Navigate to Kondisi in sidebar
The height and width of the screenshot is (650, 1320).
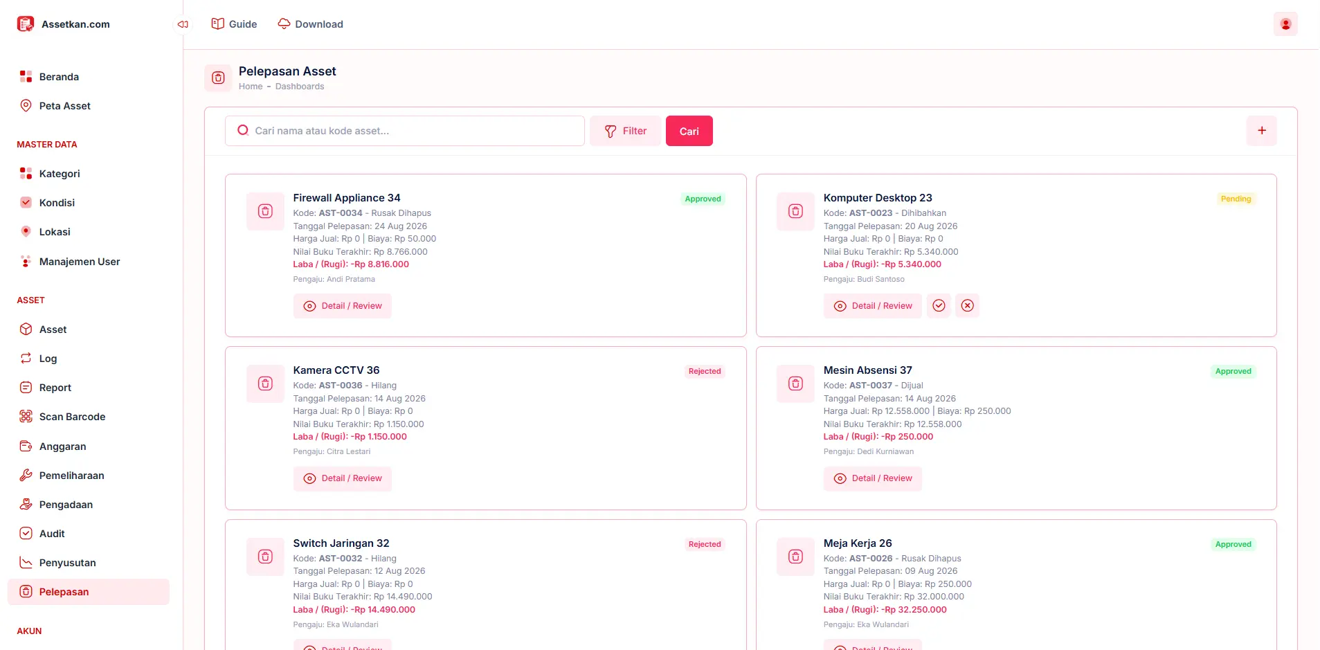pos(89,203)
